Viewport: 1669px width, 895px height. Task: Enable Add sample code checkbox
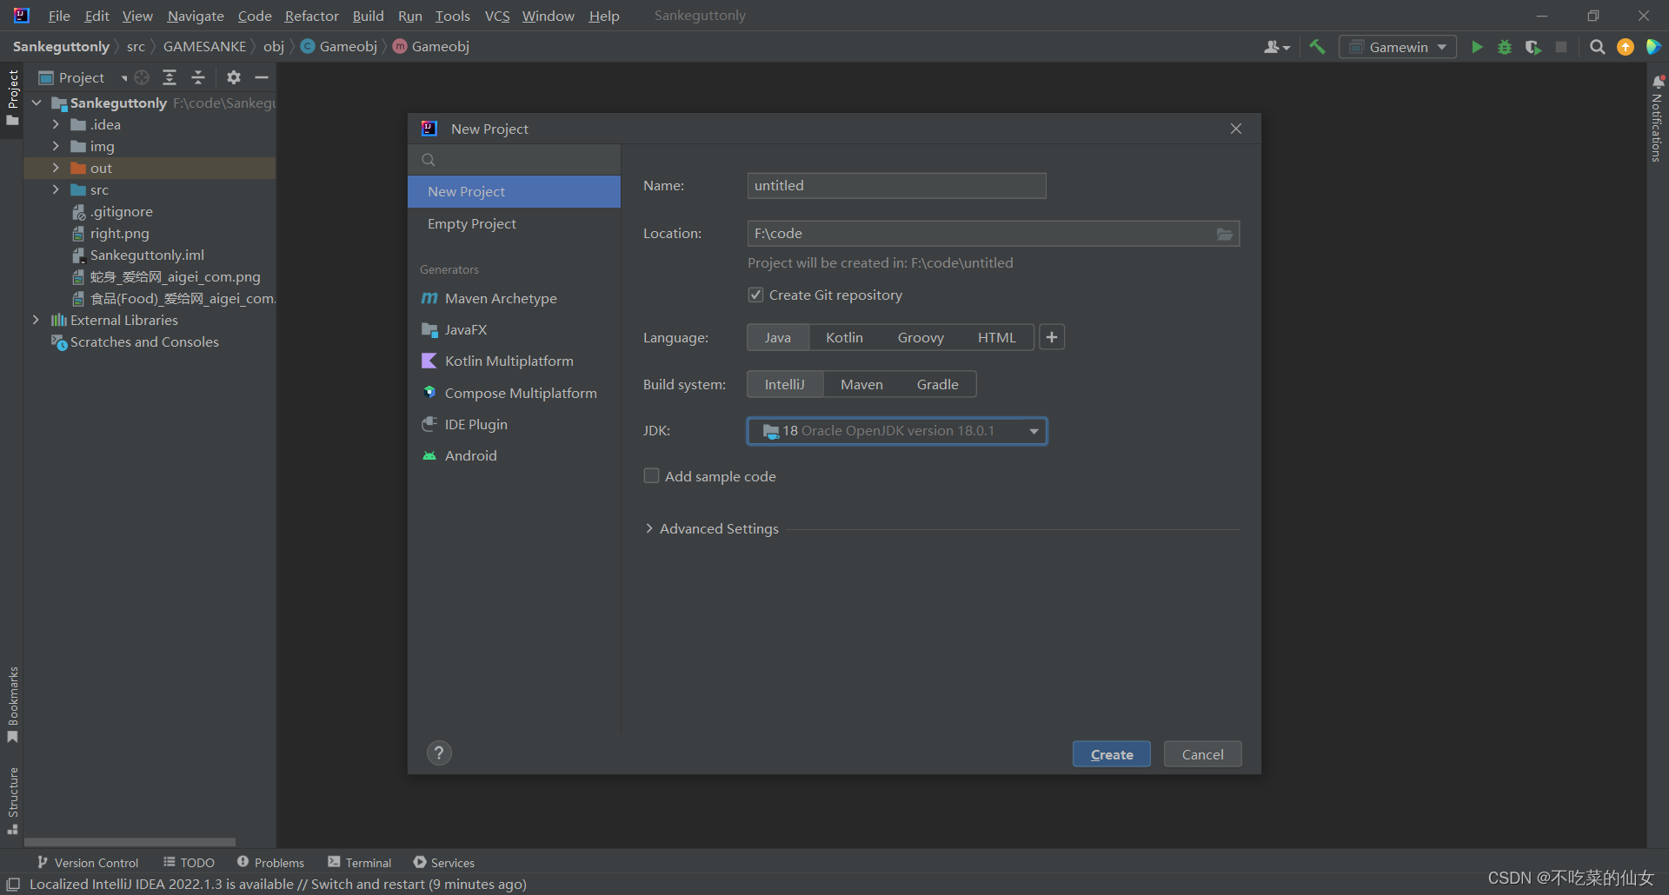point(651,475)
